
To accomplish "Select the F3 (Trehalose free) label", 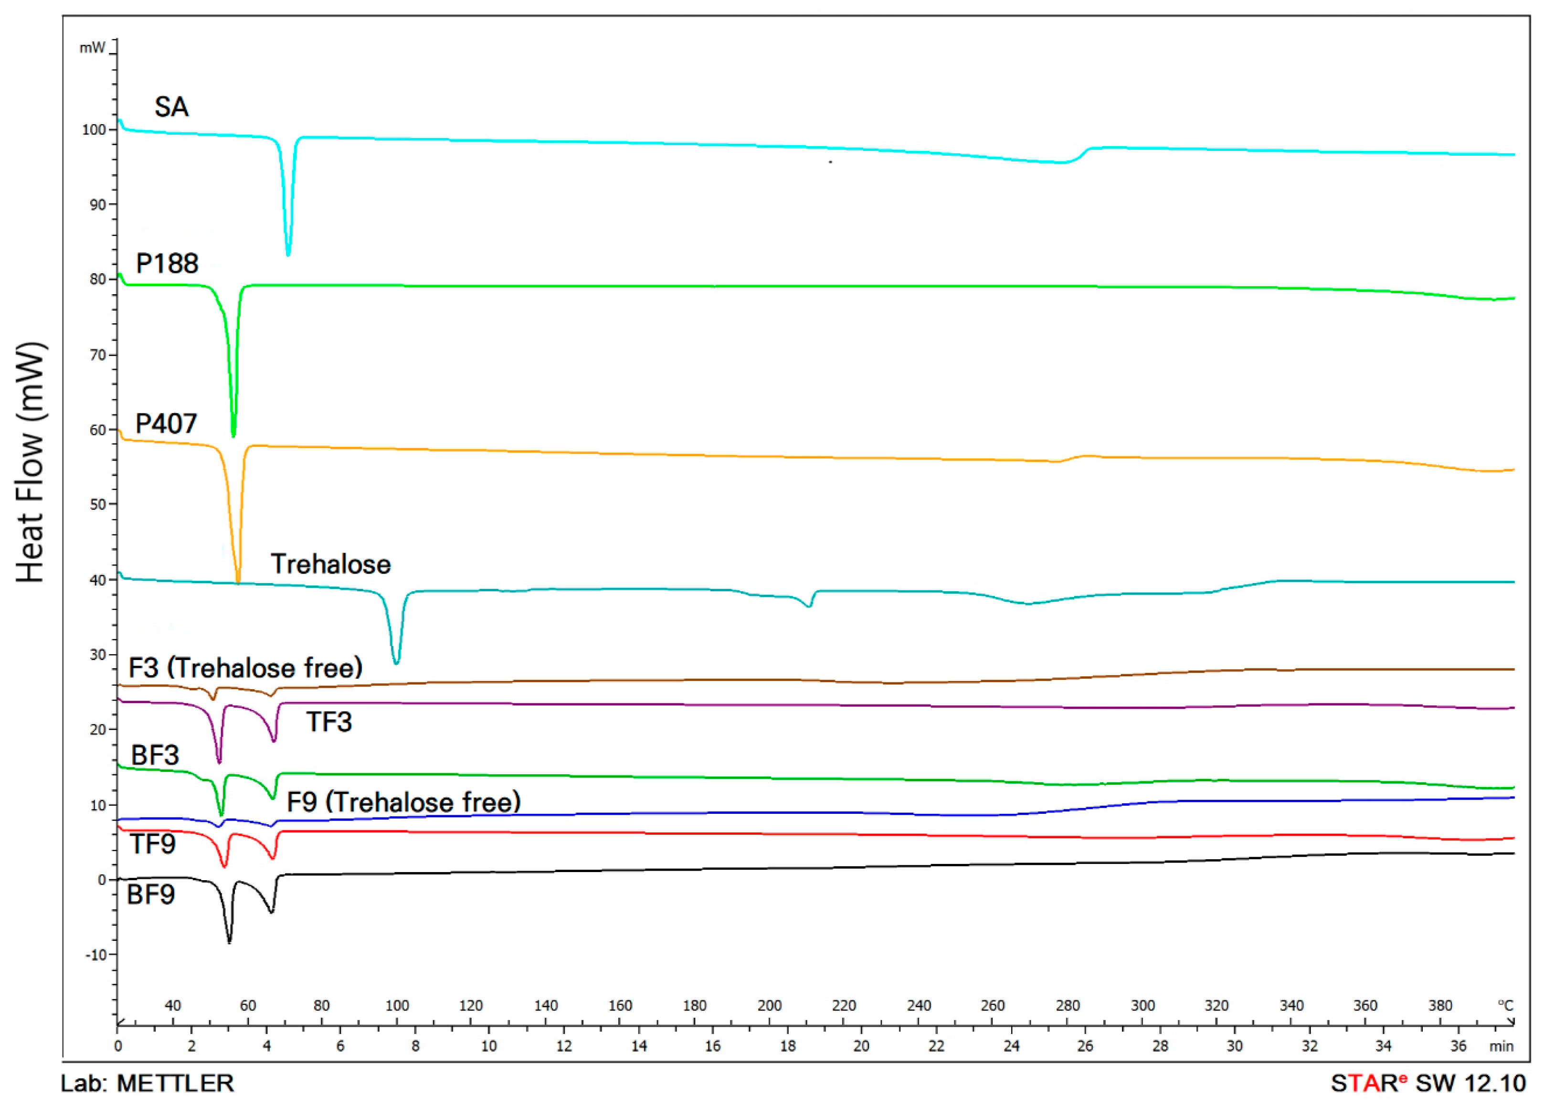I will pyautogui.click(x=246, y=668).
